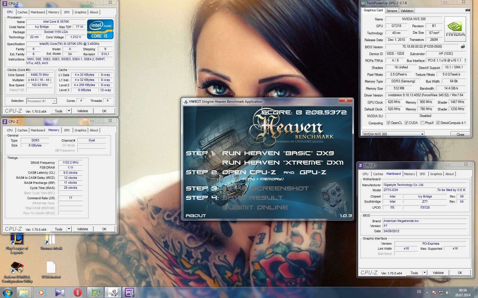Click the Driver Version field in GPU-Z

pos(426,95)
